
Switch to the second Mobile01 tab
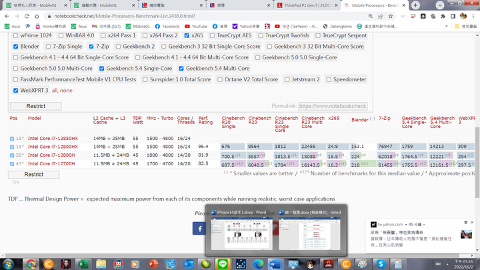point(104,5)
